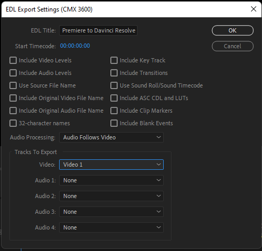Expand the Audio 1 track dropdown

coord(111,180)
